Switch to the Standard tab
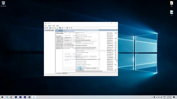Screen dimensions: 177x99 [x=64, y=73]
